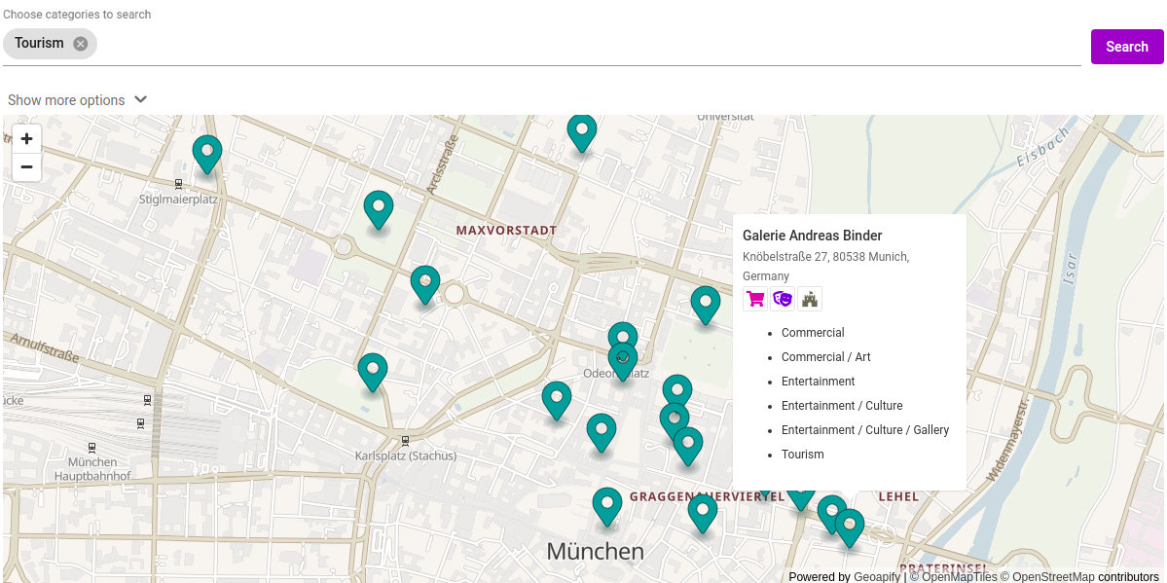Click the Tourism chip label

(x=39, y=44)
